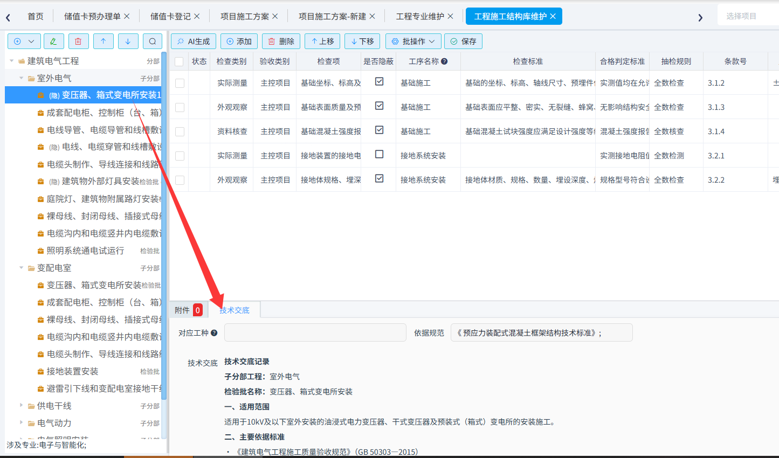The height and width of the screenshot is (458, 779).
Task: Check 是否隐蔽 for 接地装置的接地电 row
Action: point(380,154)
